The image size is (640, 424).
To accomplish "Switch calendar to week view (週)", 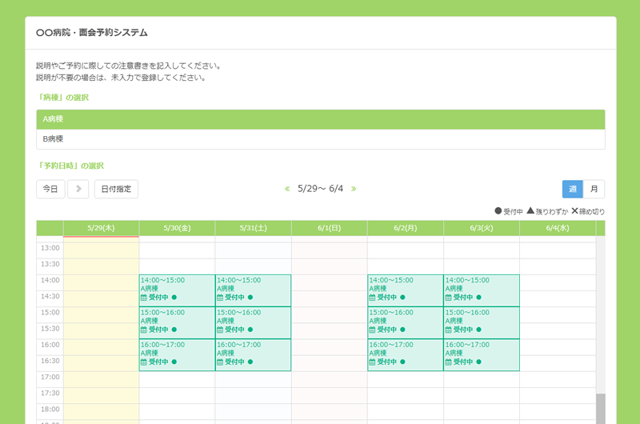I will point(572,189).
